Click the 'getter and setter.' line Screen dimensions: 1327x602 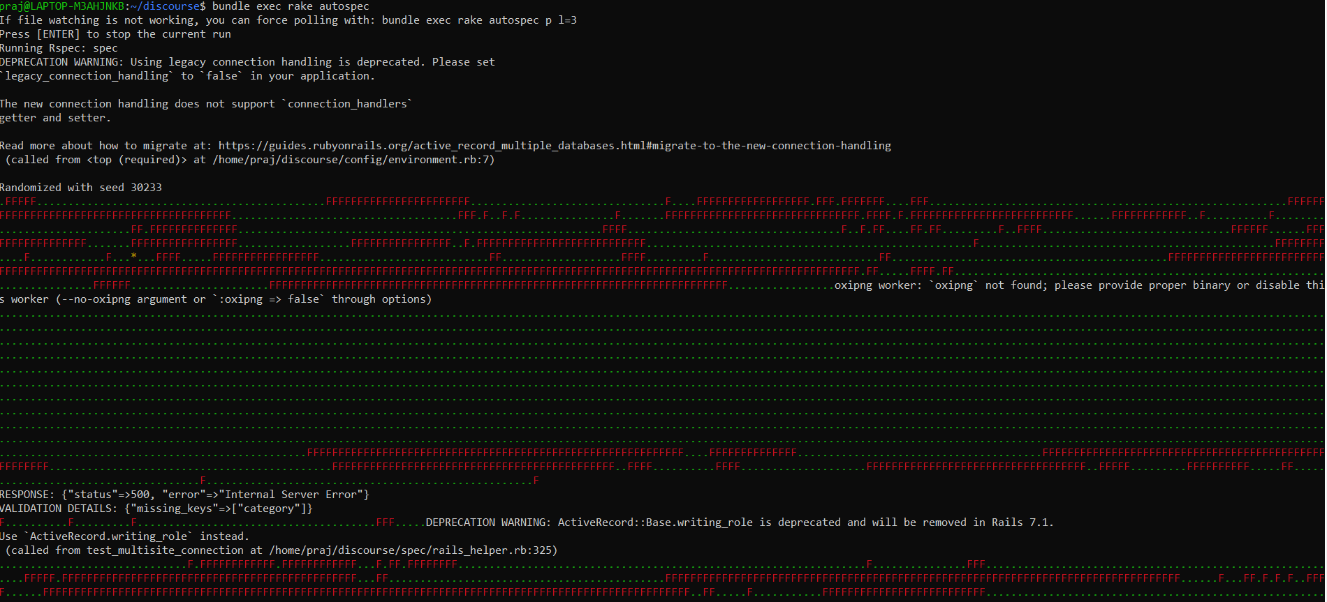point(55,118)
